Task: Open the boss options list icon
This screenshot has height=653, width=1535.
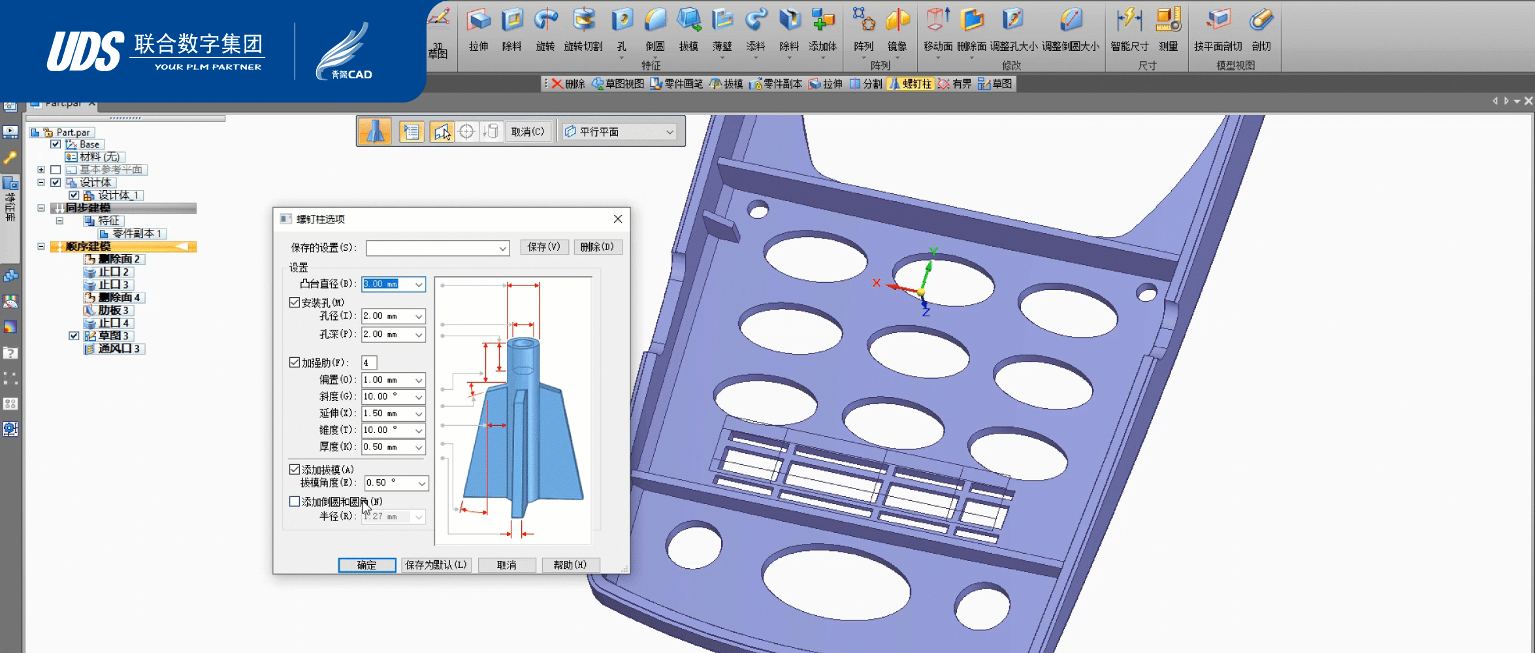Action: (x=412, y=131)
